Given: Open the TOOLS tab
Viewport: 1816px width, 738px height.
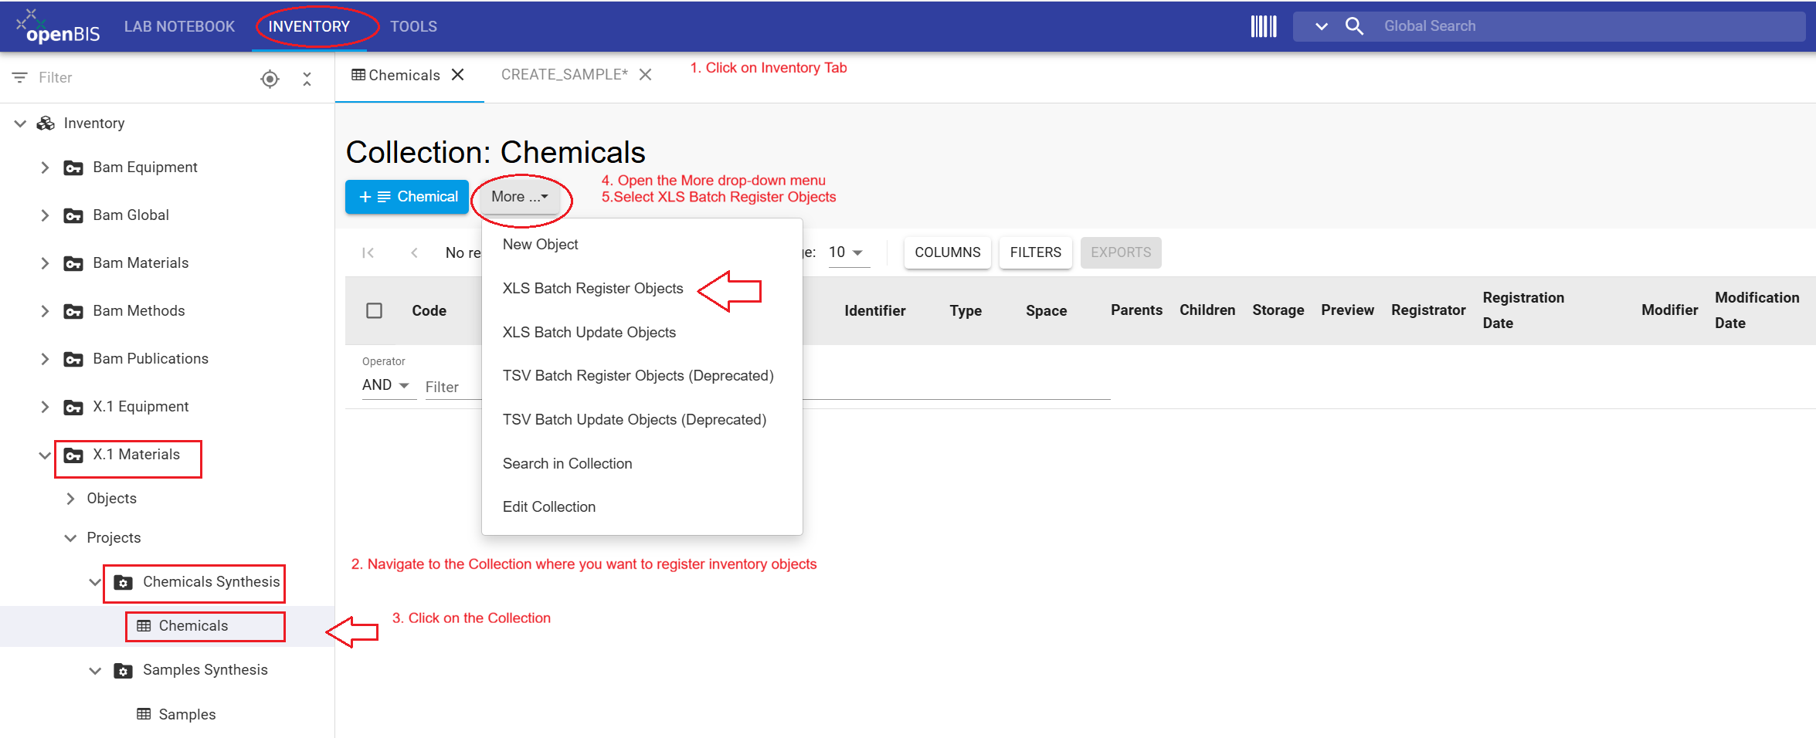Looking at the screenshot, I should point(413,26).
